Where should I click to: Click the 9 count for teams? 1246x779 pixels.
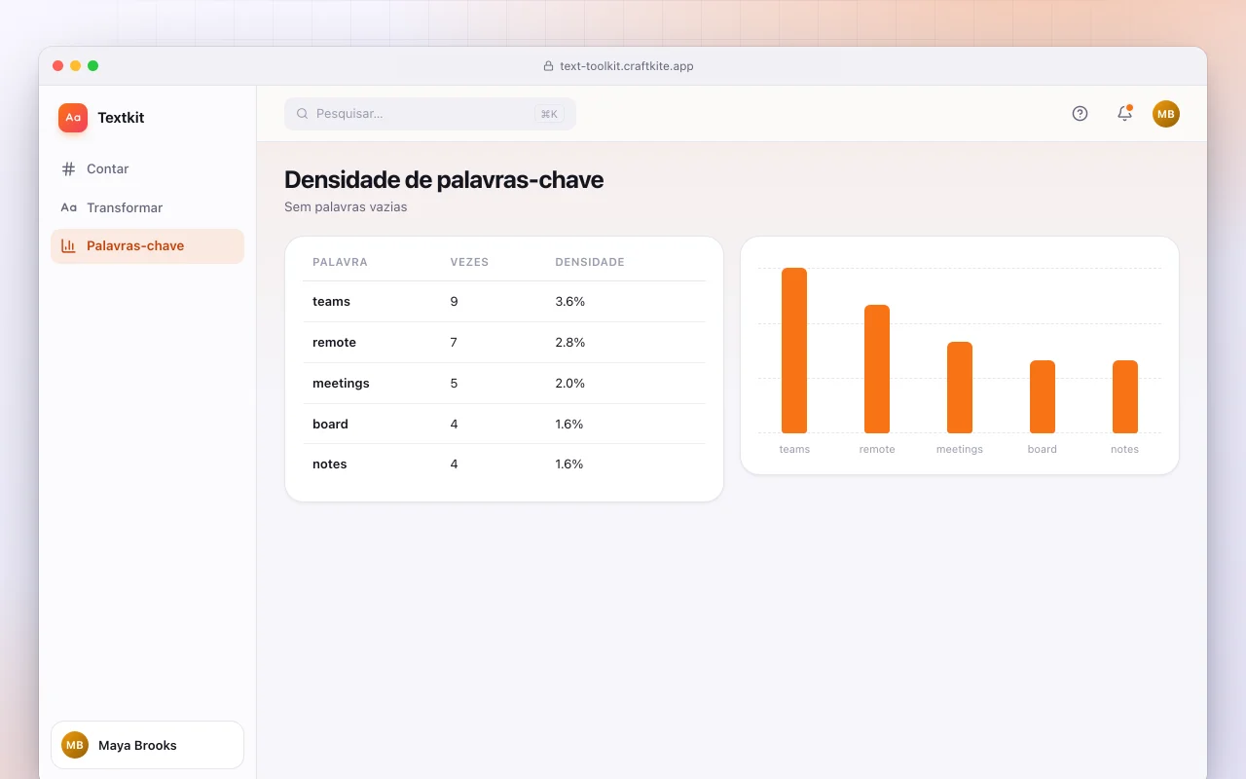pos(454,302)
